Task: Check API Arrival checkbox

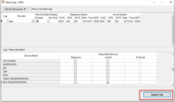Action: [108, 68]
